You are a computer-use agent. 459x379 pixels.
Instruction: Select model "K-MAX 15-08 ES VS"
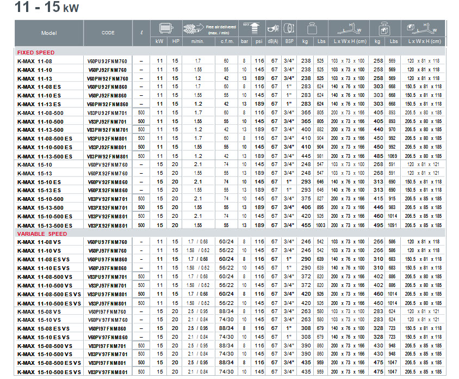(x=44, y=328)
